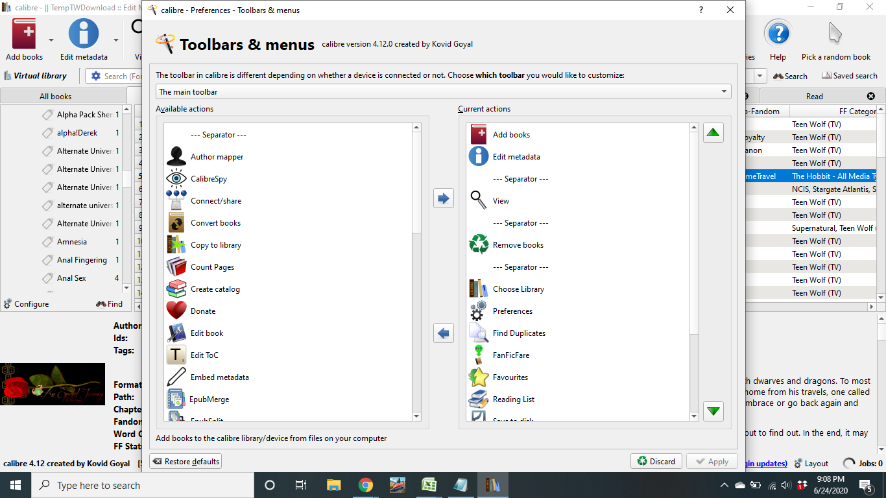Screen dimensions: 886x498
Task: Close the Preferences dialog
Action: pos(730,10)
